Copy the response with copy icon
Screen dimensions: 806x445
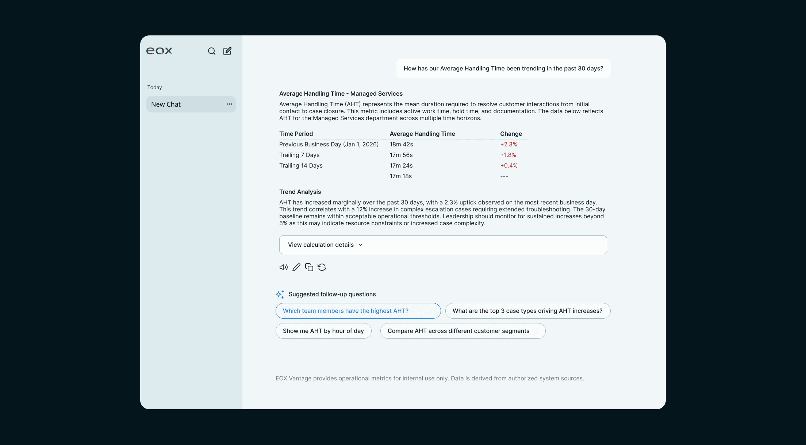(x=309, y=268)
